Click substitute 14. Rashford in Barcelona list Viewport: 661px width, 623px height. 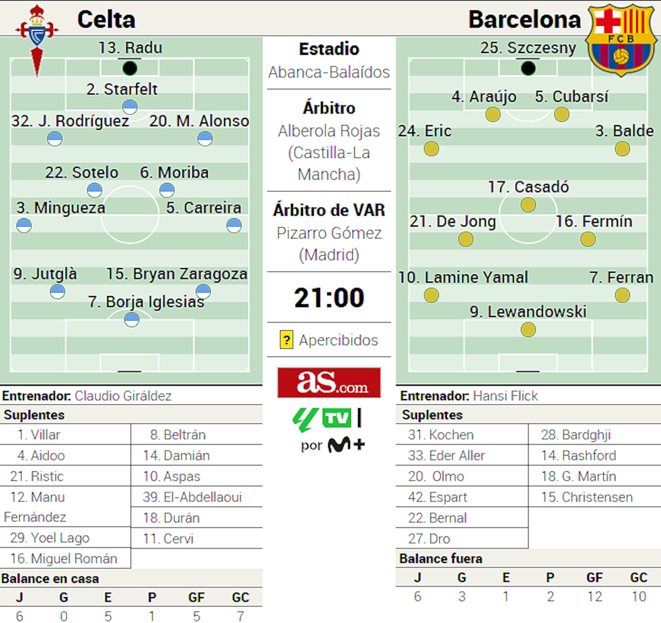click(x=578, y=456)
